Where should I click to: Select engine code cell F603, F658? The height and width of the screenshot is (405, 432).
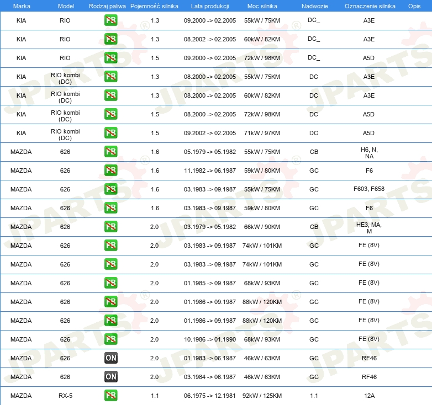point(369,189)
